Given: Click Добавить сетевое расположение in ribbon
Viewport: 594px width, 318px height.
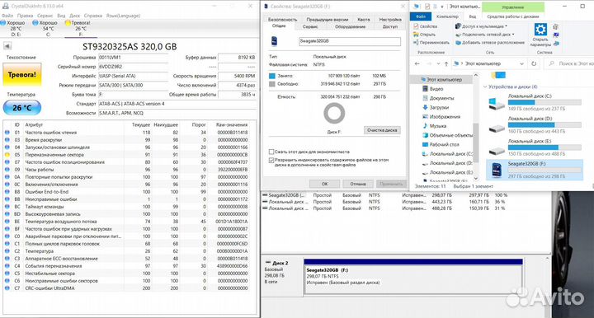Looking at the screenshot, I should pos(490,43).
